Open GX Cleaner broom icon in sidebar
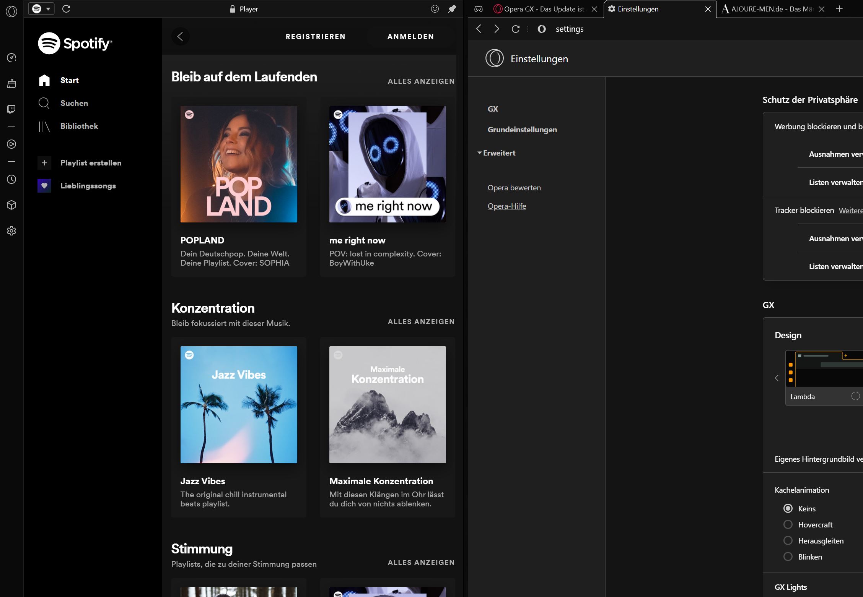This screenshot has width=863, height=597. (x=11, y=83)
